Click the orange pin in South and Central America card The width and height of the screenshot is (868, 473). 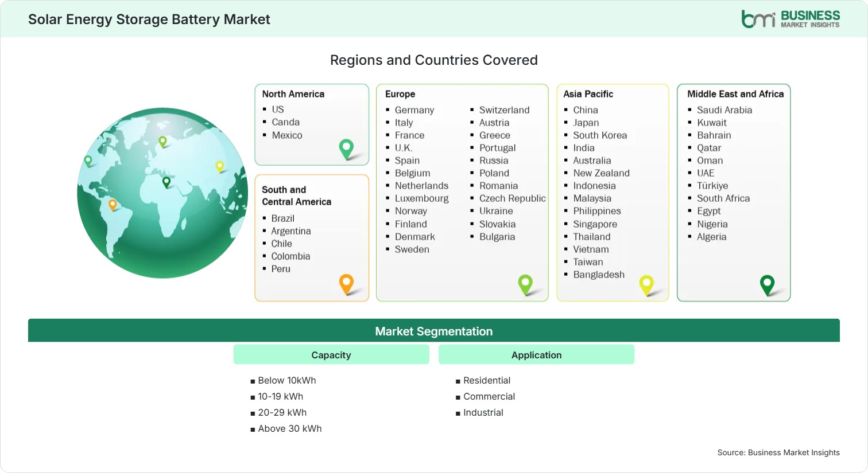pos(346,284)
